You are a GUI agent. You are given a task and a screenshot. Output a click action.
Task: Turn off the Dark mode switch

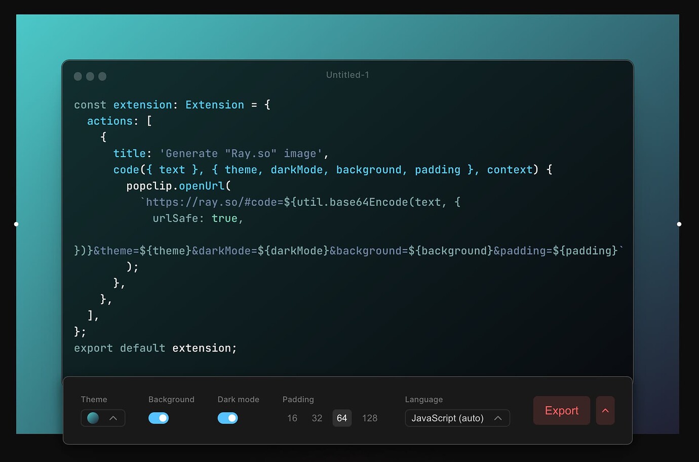(227, 418)
